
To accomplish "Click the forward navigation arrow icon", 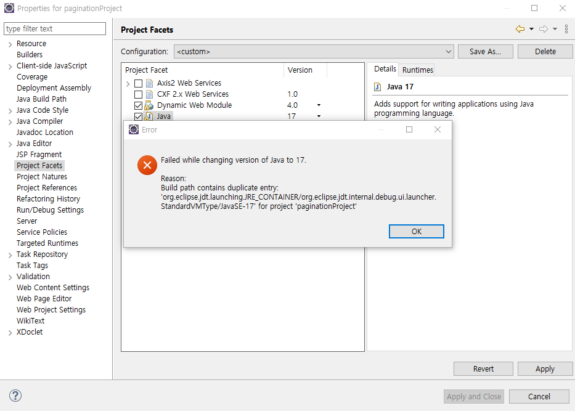I will point(544,29).
